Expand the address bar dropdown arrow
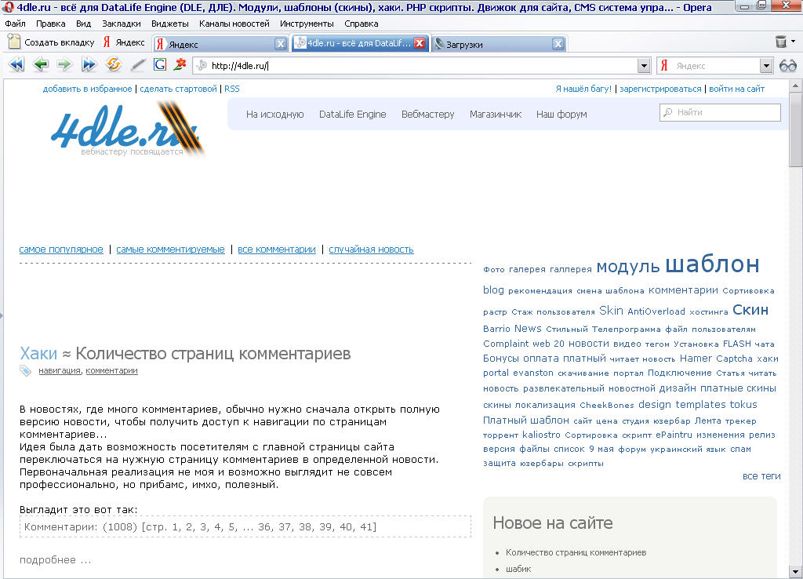The image size is (803, 579). tap(644, 66)
